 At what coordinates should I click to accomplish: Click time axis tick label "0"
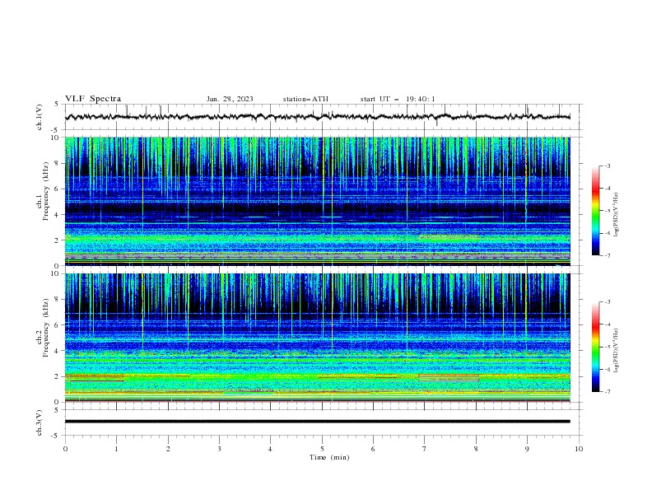(65, 449)
